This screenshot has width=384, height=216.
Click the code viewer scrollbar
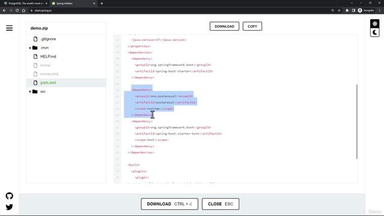point(357,122)
